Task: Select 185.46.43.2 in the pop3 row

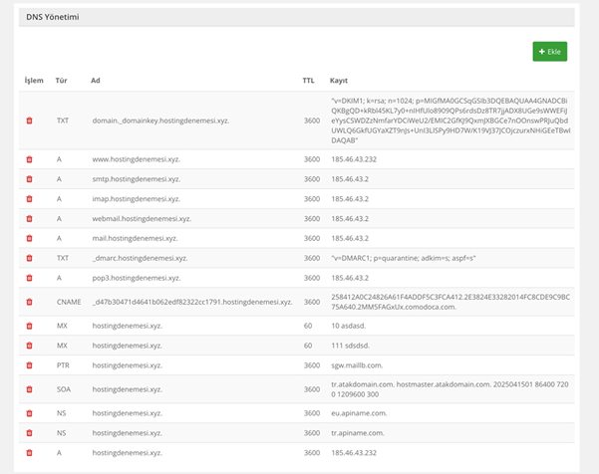Action: (350, 278)
